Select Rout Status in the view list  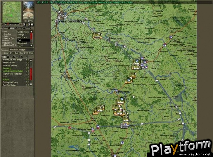pos(23,37)
